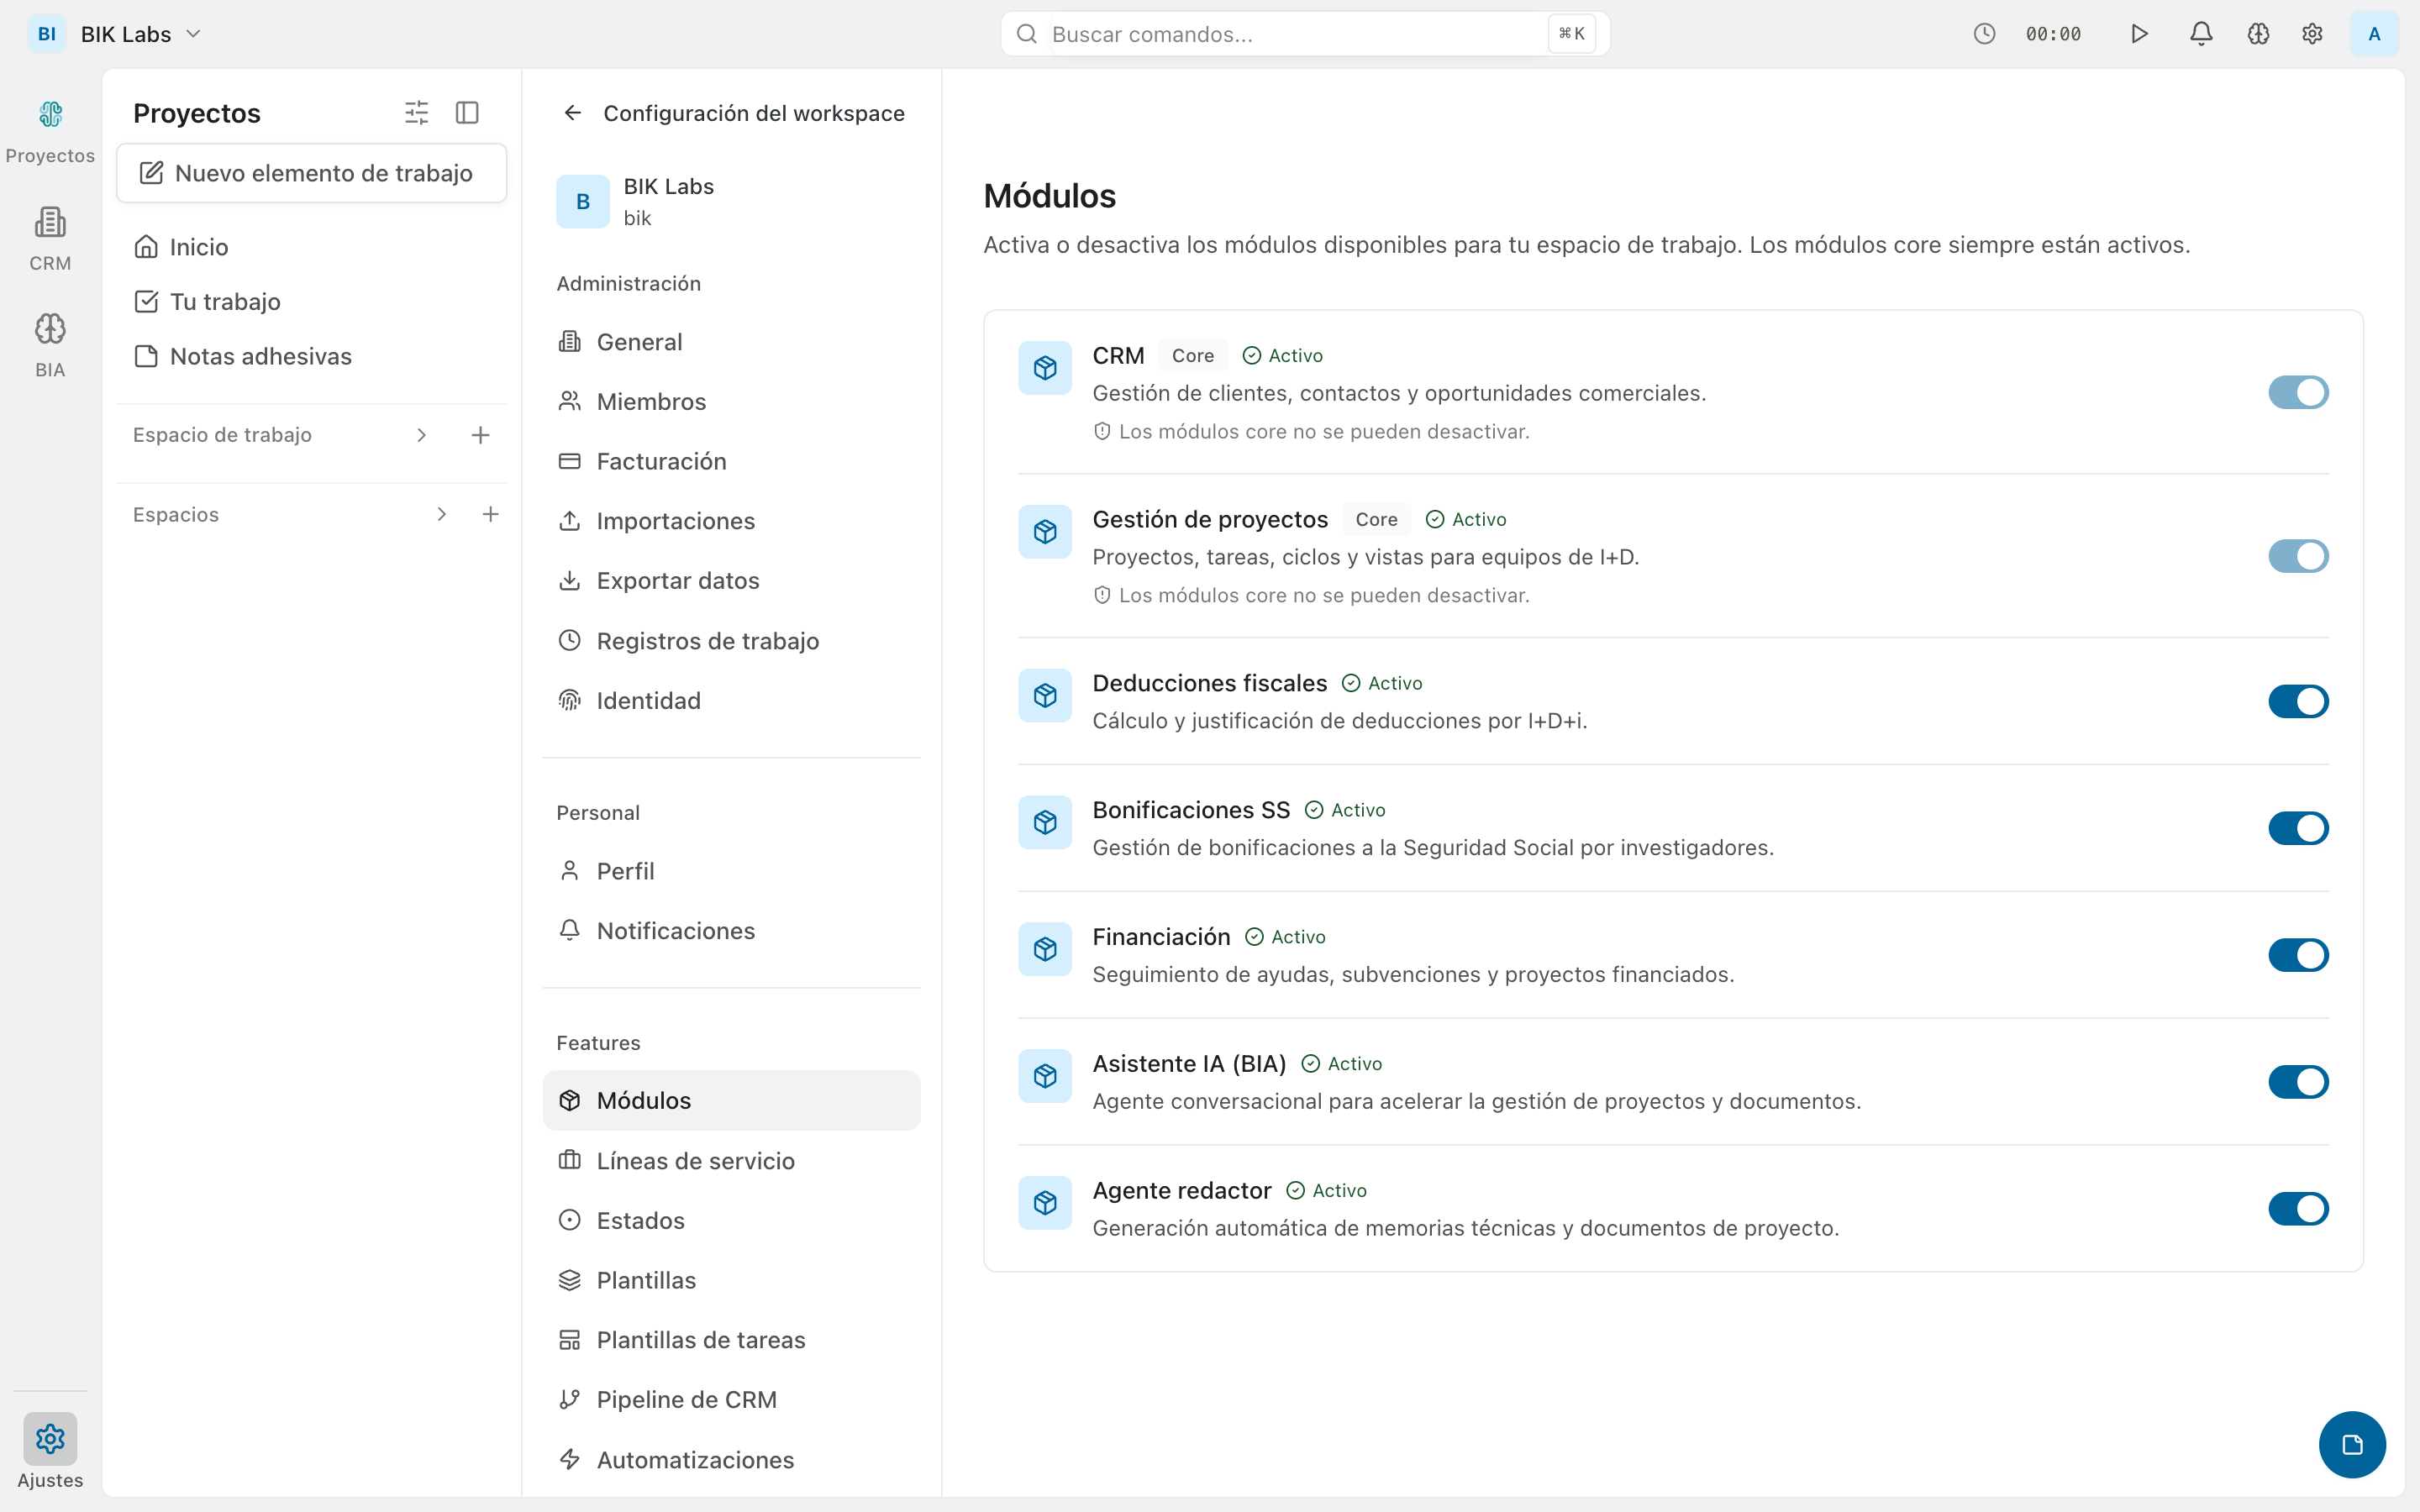Collapse the Proyectos sidebar panel icon
The height and width of the screenshot is (1512, 2420).
click(x=467, y=113)
